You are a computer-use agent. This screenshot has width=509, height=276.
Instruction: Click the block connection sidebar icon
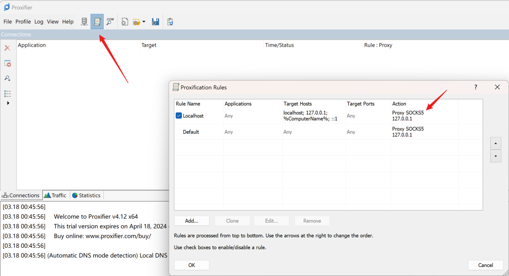point(8,63)
